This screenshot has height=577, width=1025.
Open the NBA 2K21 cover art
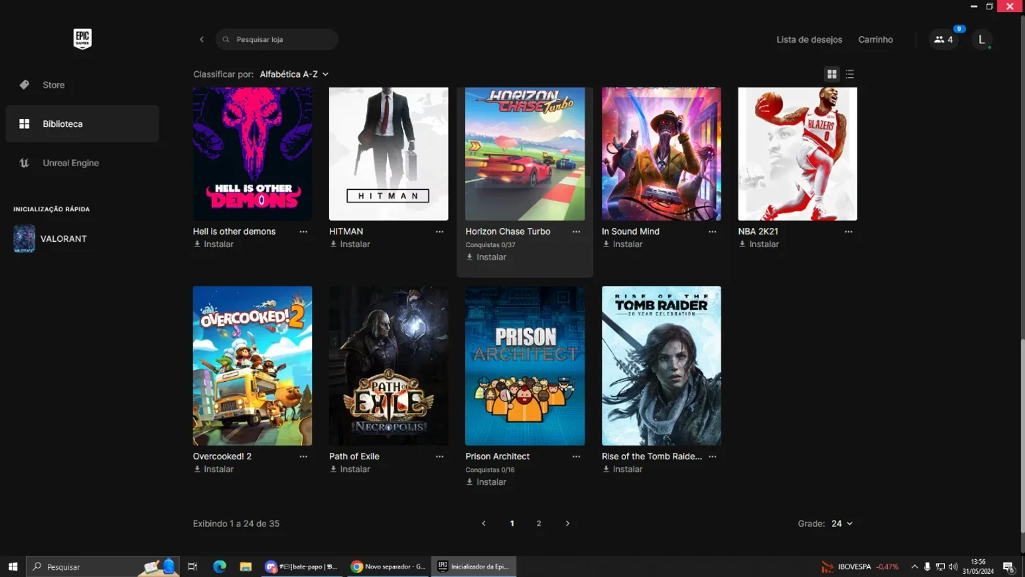pyautogui.click(x=798, y=154)
